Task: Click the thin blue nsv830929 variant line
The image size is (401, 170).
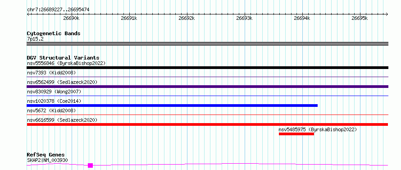Action: (x=207, y=96)
